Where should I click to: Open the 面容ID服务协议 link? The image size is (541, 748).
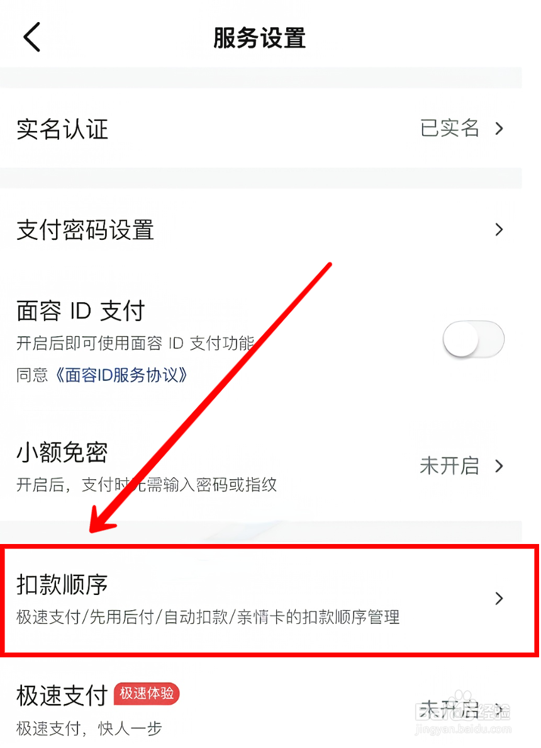coord(121,375)
